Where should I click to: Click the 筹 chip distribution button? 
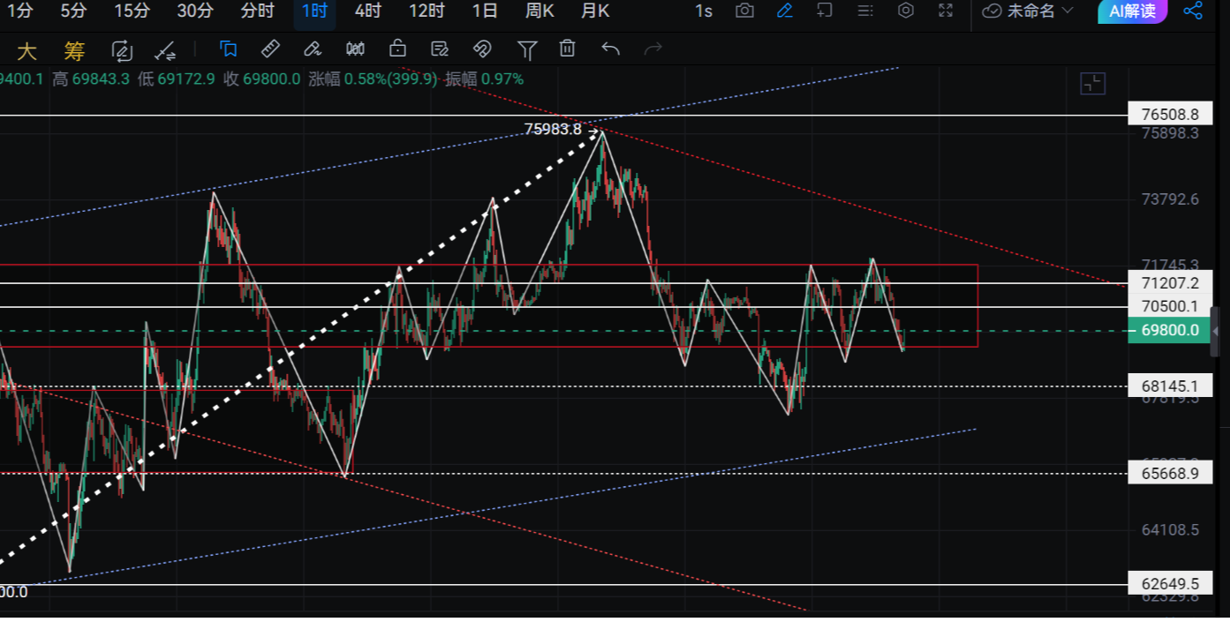(x=74, y=50)
